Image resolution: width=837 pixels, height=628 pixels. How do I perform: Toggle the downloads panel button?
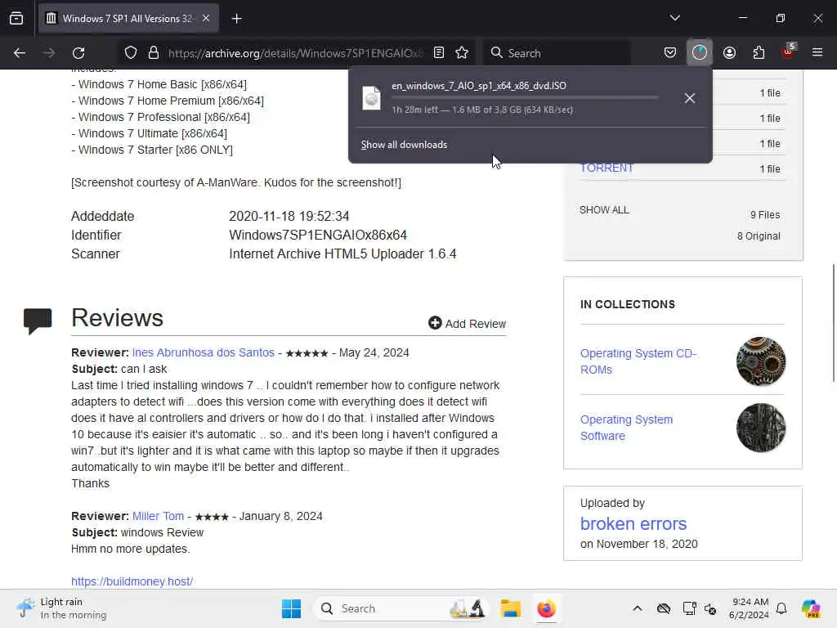click(x=700, y=53)
